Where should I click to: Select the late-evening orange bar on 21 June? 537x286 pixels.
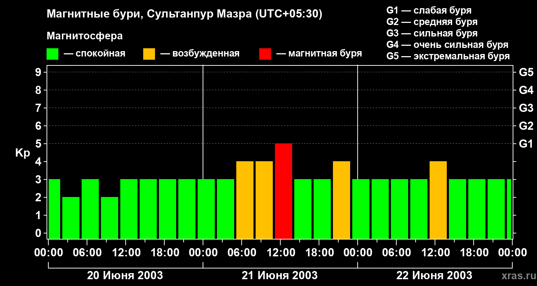click(x=342, y=200)
